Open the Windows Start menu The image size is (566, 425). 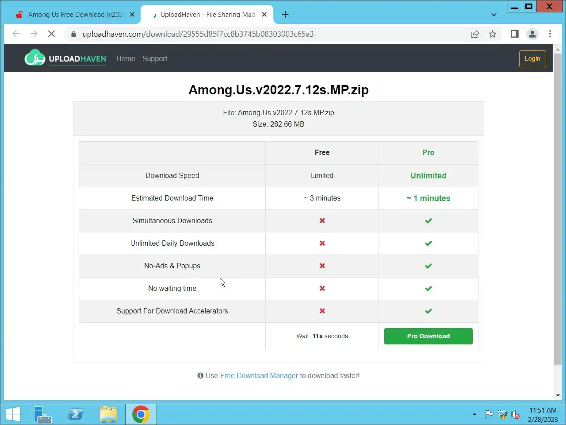point(13,414)
